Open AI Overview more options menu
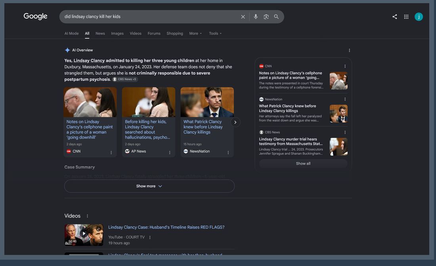Image resolution: width=436 pixels, height=266 pixels. click(x=349, y=50)
